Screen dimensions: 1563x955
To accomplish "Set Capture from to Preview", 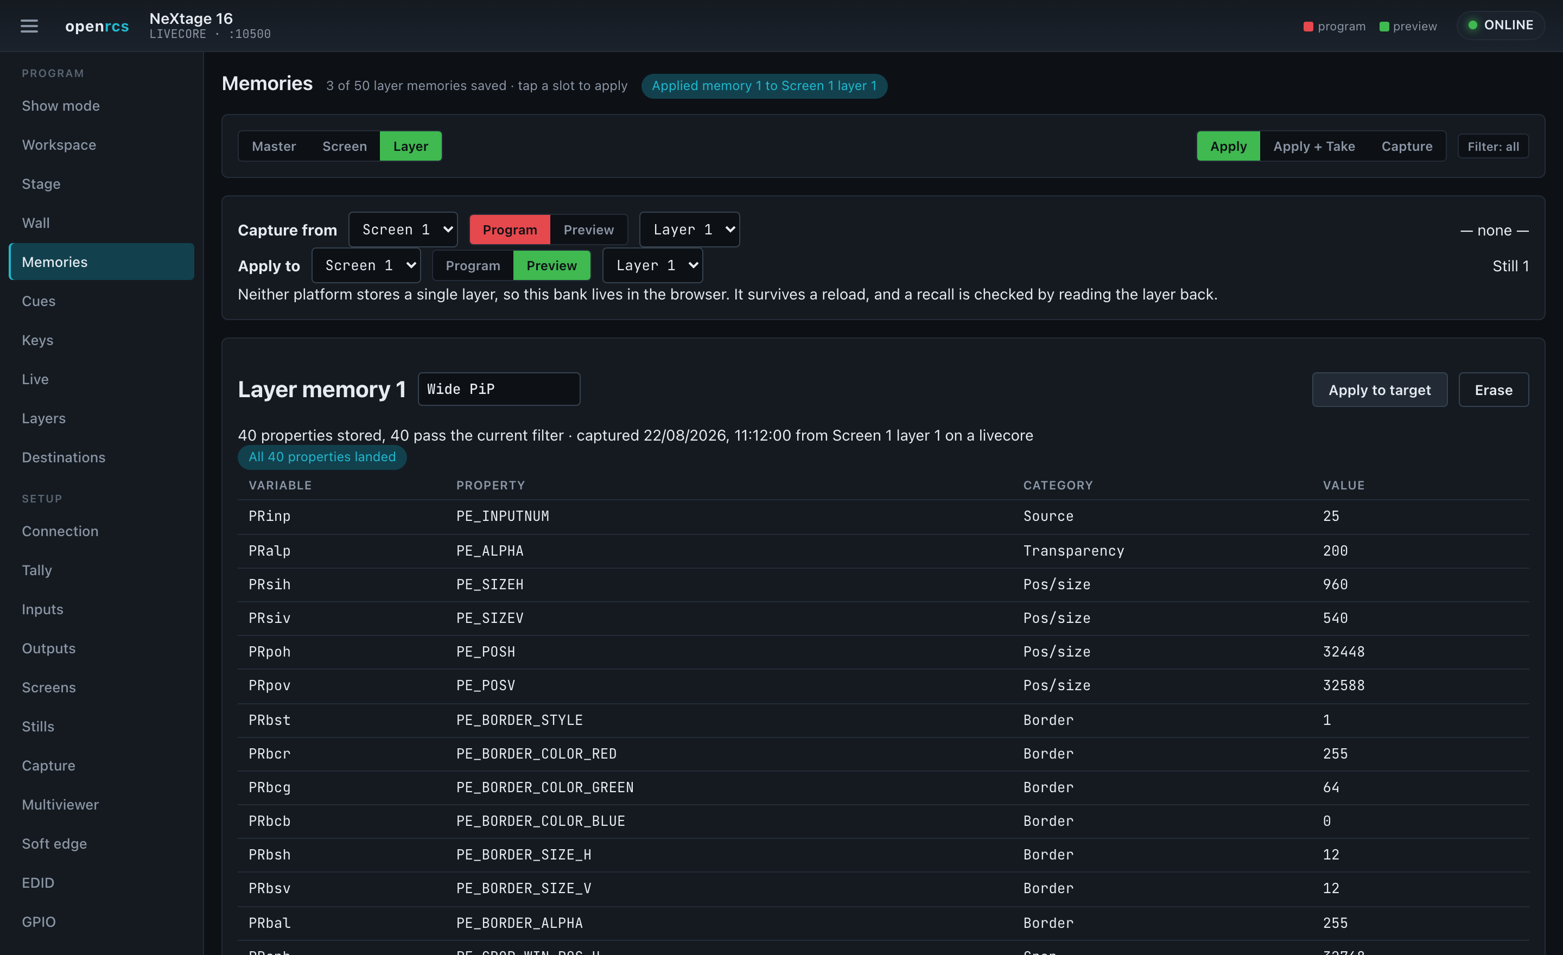I will 589,230.
